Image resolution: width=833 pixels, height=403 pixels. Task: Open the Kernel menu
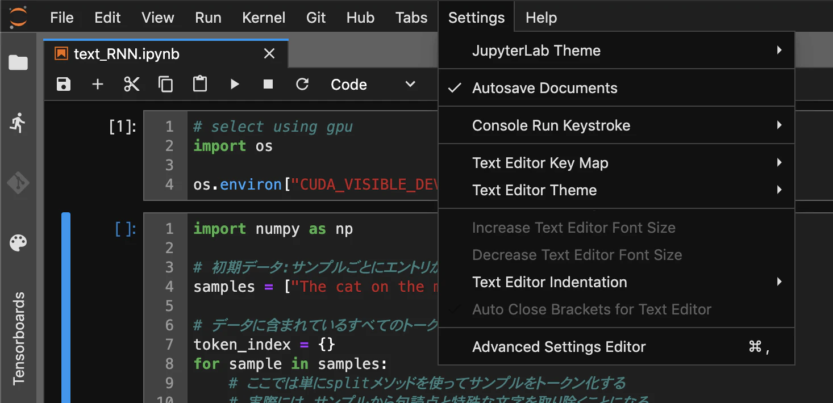(264, 18)
